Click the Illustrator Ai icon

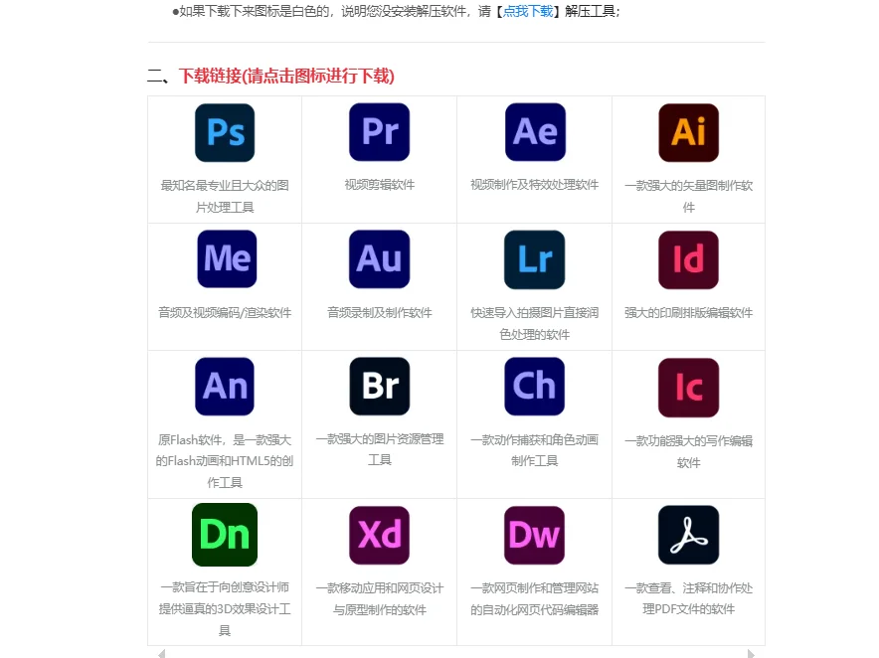(x=689, y=131)
